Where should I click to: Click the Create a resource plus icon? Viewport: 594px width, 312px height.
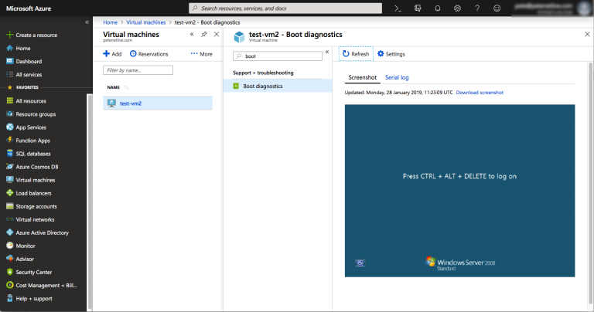(10, 35)
